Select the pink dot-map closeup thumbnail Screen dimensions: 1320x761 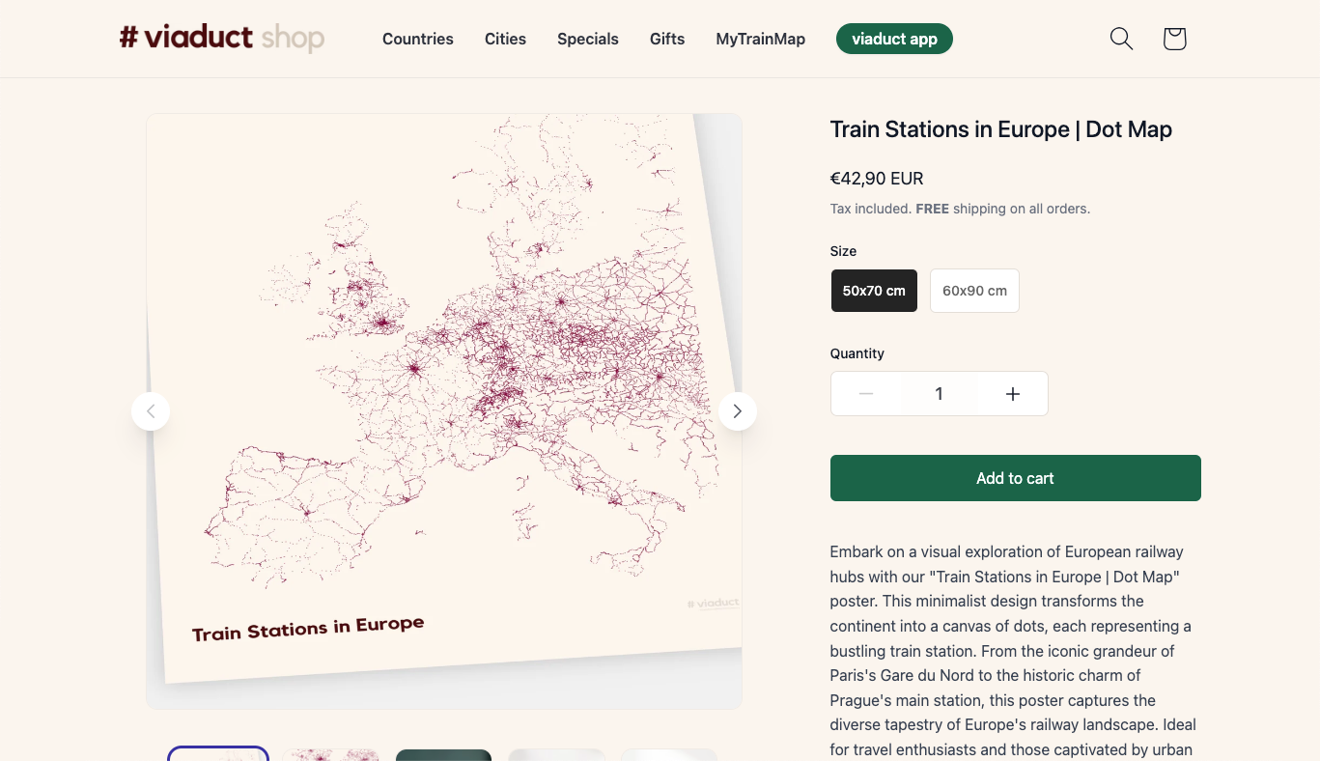click(x=330, y=754)
